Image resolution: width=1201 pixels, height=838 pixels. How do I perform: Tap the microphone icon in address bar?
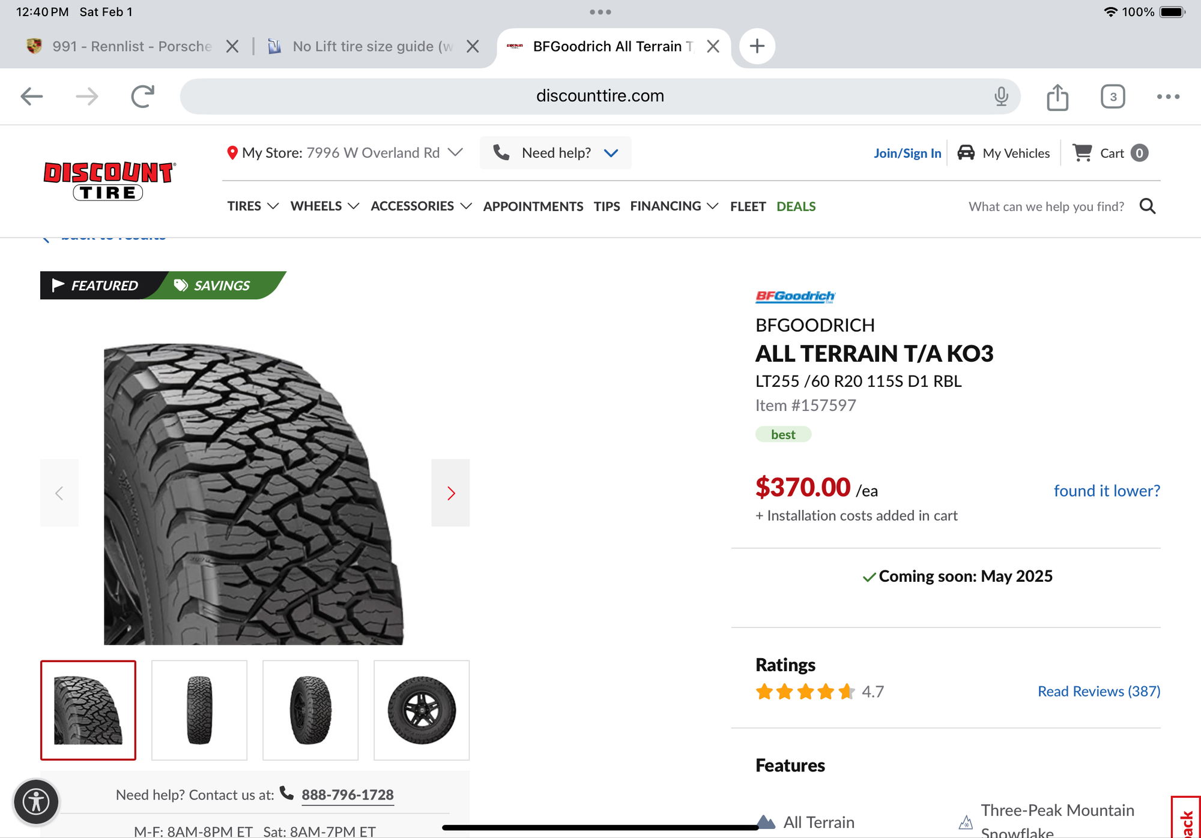click(1000, 96)
